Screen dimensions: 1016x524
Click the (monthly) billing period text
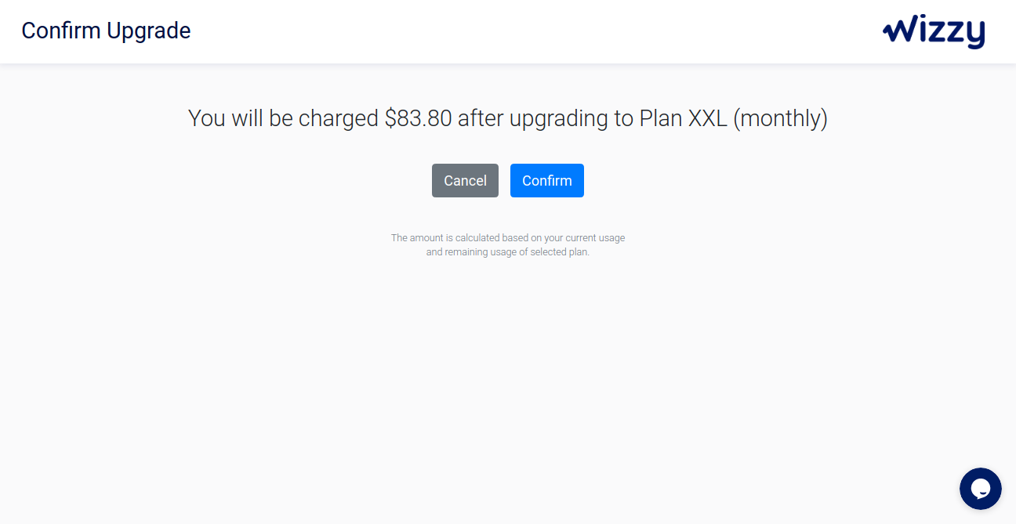pos(780,119)
